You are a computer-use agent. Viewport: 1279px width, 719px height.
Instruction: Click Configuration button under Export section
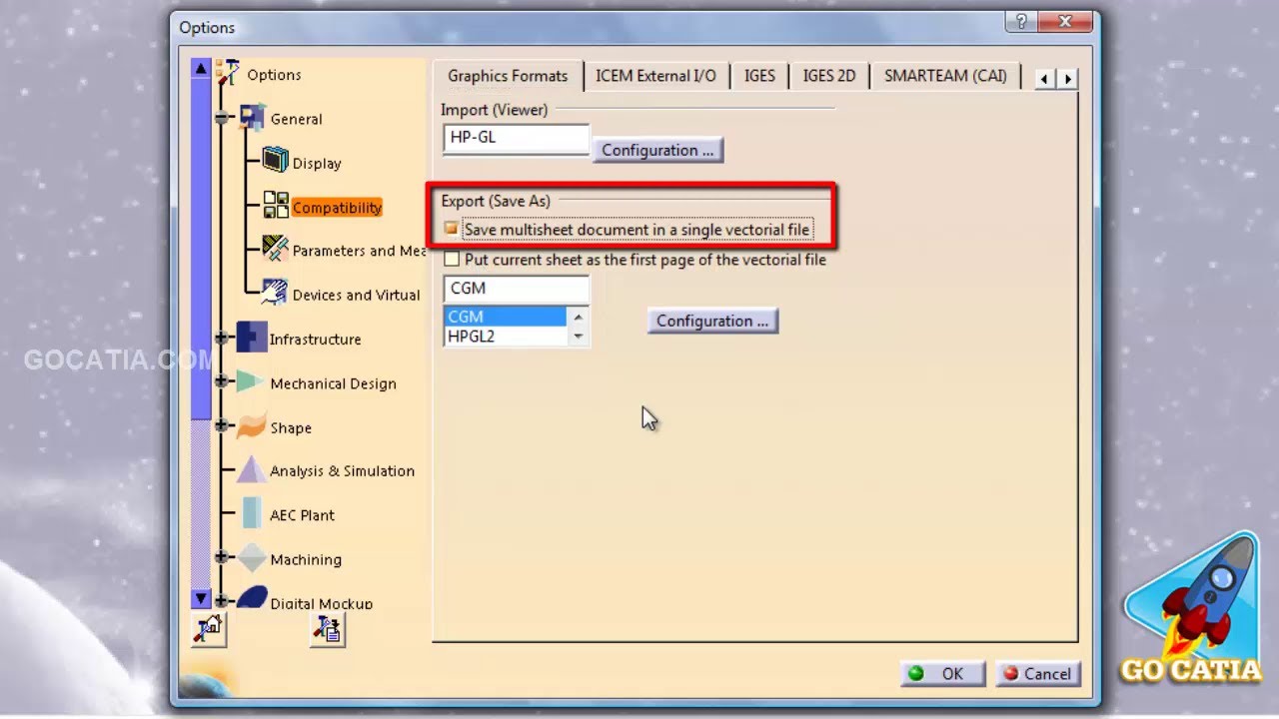click(x=712, y=321)
